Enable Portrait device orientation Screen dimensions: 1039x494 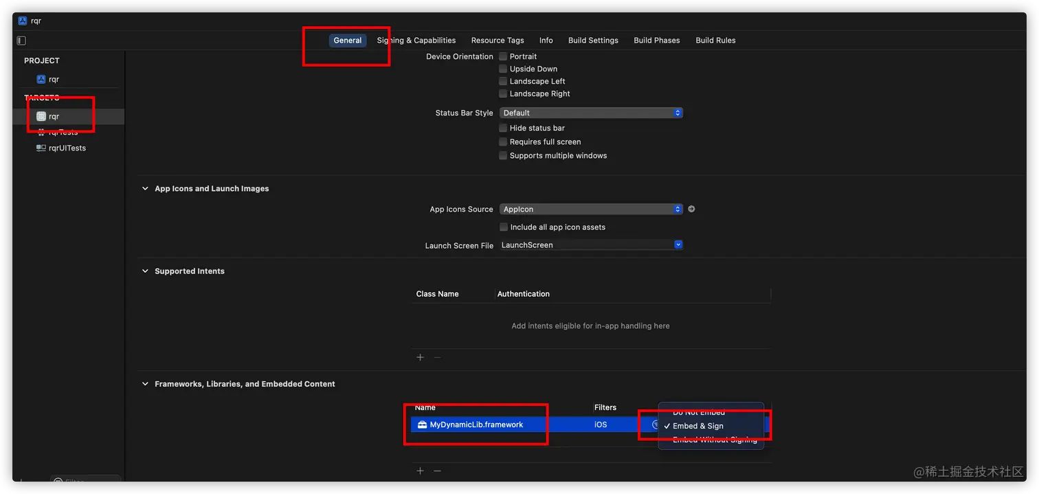pos(503,56)
